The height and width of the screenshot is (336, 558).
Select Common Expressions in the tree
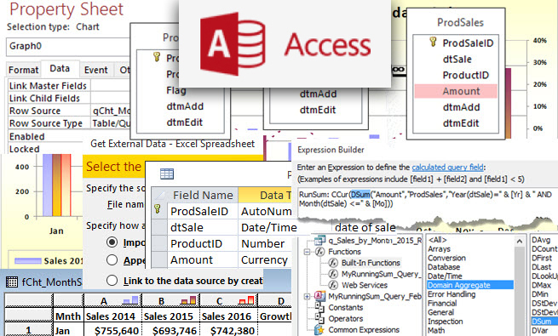click(364, 329)
